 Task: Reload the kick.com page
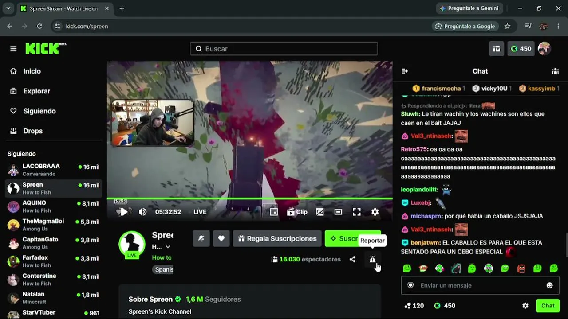click(x=39, y=26)
